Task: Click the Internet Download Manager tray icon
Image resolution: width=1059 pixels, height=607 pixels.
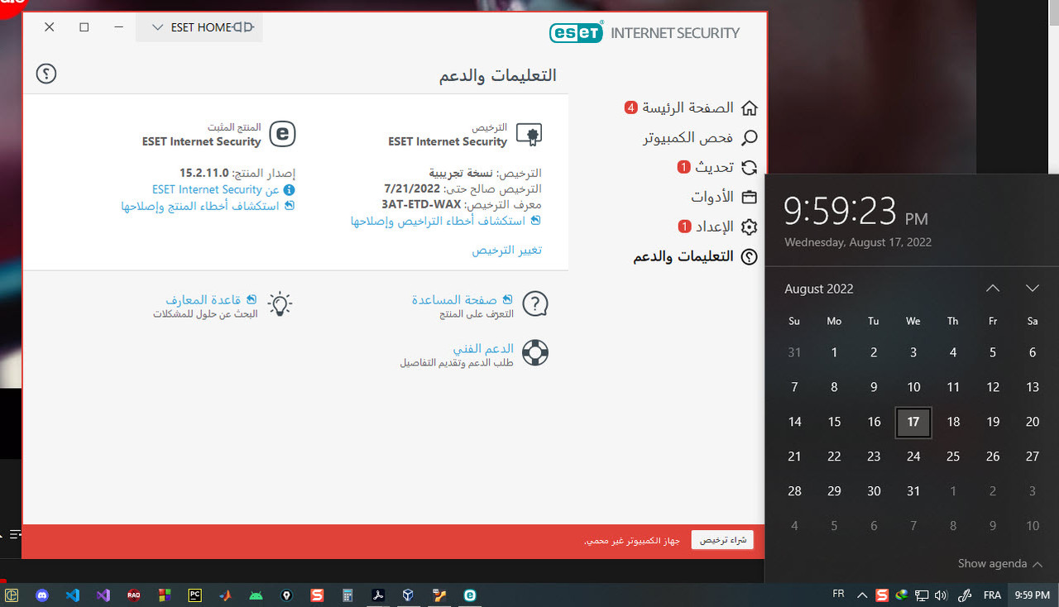Action: tap(902, 595)
